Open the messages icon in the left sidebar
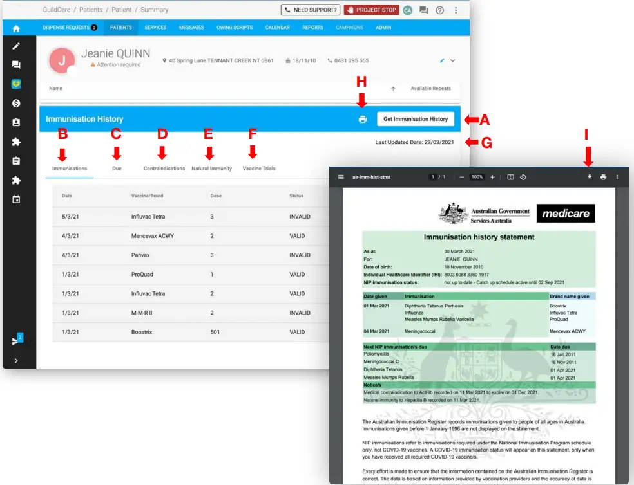634x485 pixels. click(15, 63)
